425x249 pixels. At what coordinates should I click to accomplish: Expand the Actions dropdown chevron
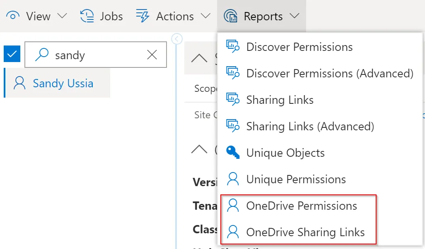point(205,16)
